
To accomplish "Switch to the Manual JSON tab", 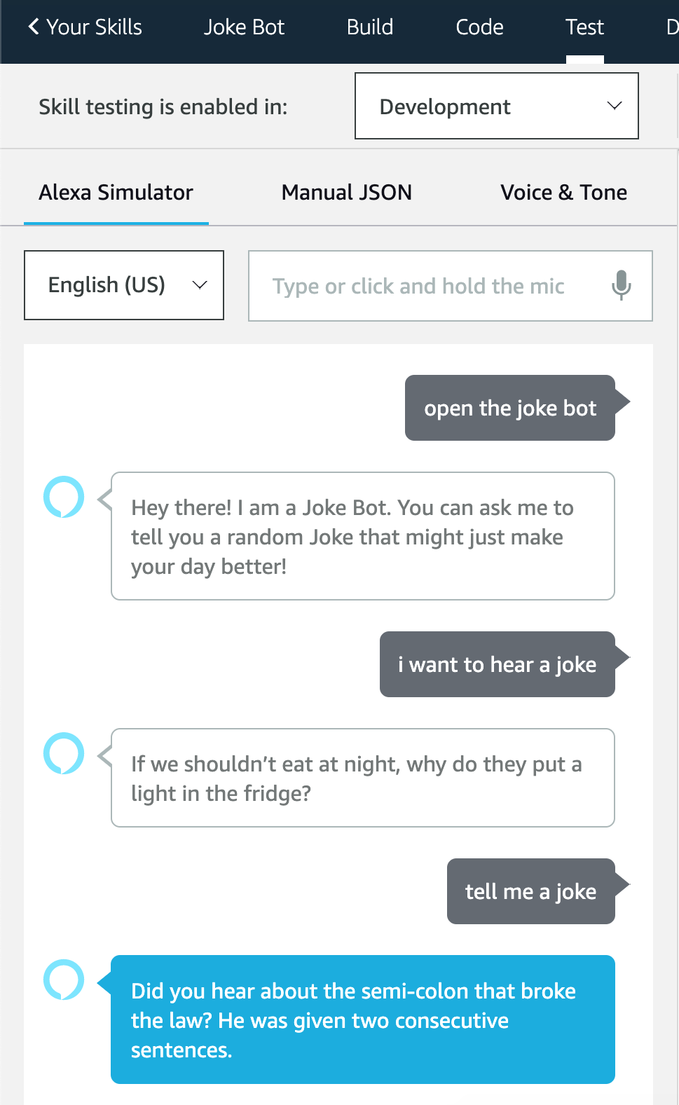I will coord(346,192).
